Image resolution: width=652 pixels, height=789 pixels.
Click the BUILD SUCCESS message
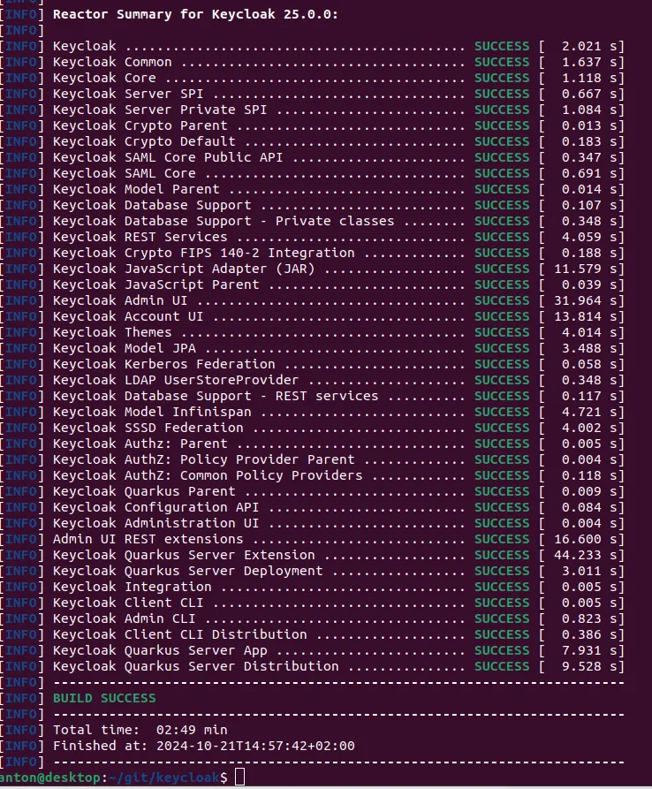click(104, 698)
